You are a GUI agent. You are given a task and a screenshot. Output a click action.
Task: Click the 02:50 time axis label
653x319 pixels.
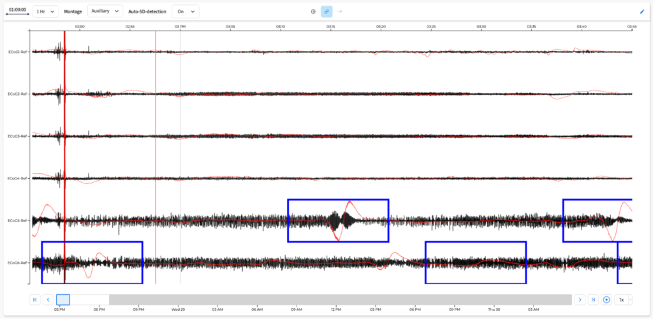click(80, 26)
